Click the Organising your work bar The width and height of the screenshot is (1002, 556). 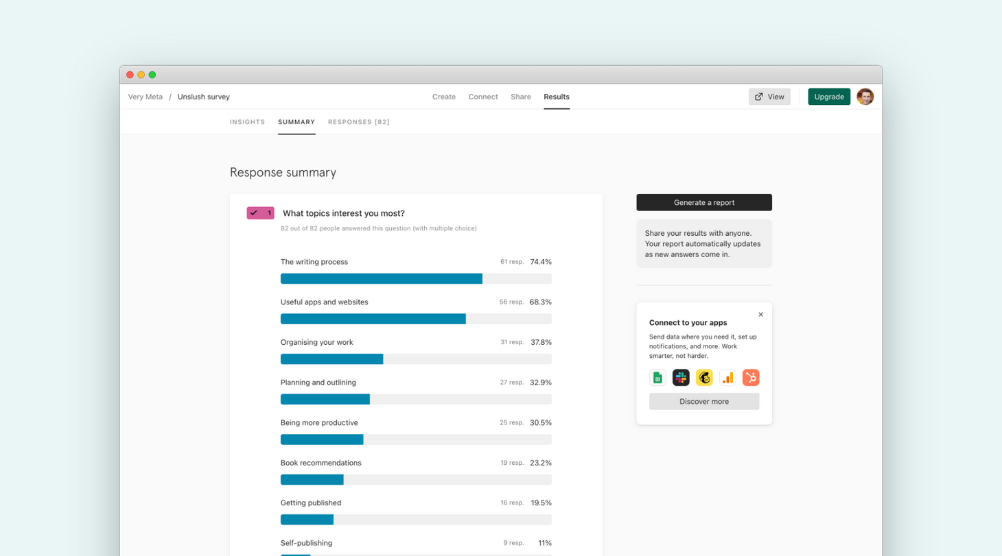[416, 359]
